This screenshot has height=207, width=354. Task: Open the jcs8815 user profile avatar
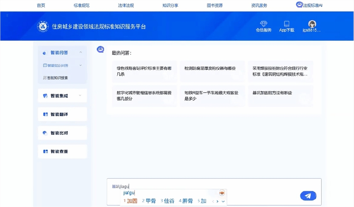coord(312,24)
